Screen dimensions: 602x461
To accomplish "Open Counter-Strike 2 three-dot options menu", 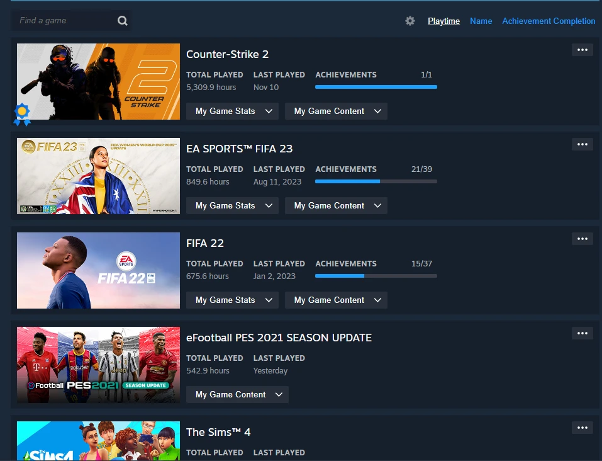I will [582, 50].
